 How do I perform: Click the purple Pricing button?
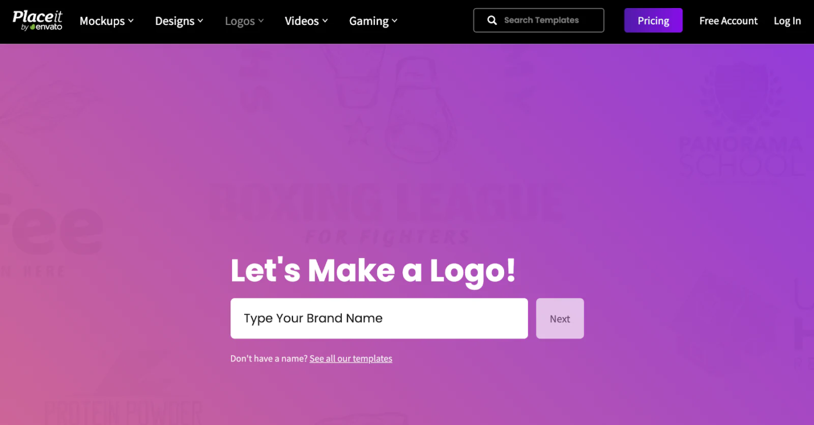click(x=654, y=20)
